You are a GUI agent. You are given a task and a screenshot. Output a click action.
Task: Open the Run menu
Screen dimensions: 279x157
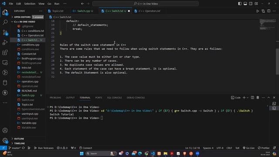click(57, 3)
